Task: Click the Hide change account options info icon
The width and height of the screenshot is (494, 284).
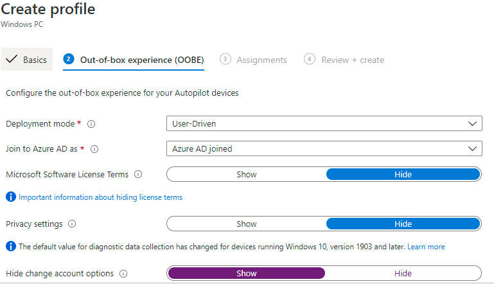Action: (123, 274)
